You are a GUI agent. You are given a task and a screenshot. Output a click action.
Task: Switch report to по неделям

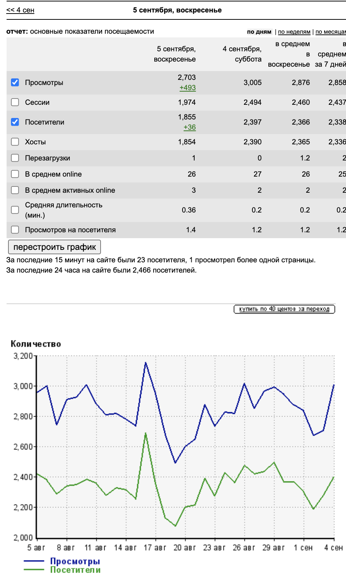[294, 32]
